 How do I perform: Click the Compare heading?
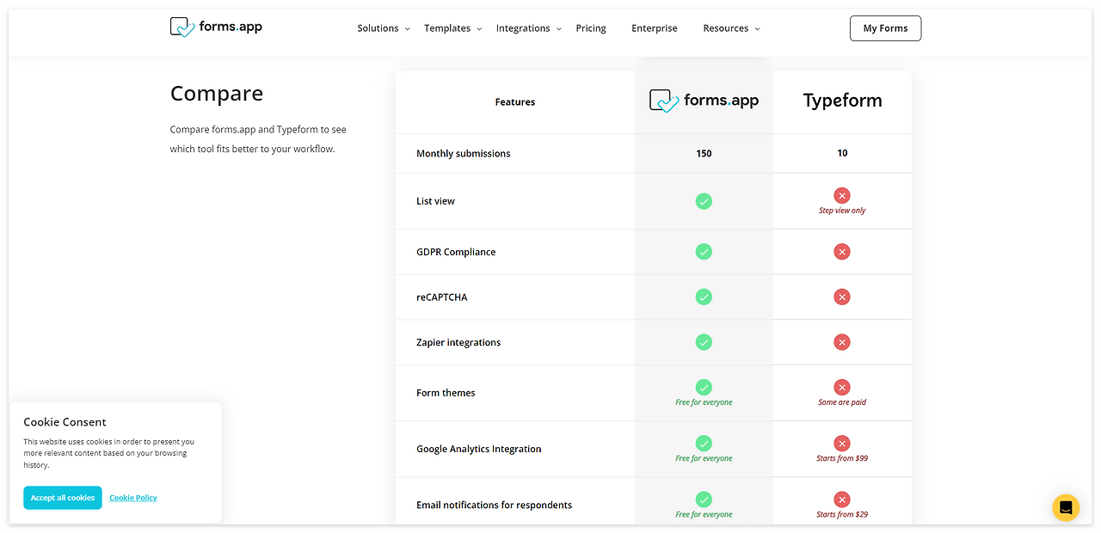click(217, 94)
